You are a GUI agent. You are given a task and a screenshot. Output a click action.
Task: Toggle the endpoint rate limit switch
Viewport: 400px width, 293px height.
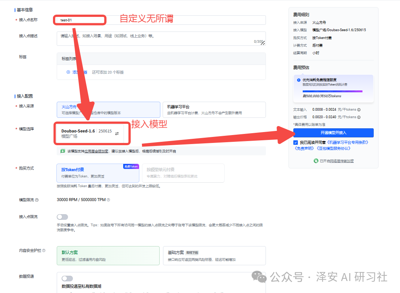(62, 217)
